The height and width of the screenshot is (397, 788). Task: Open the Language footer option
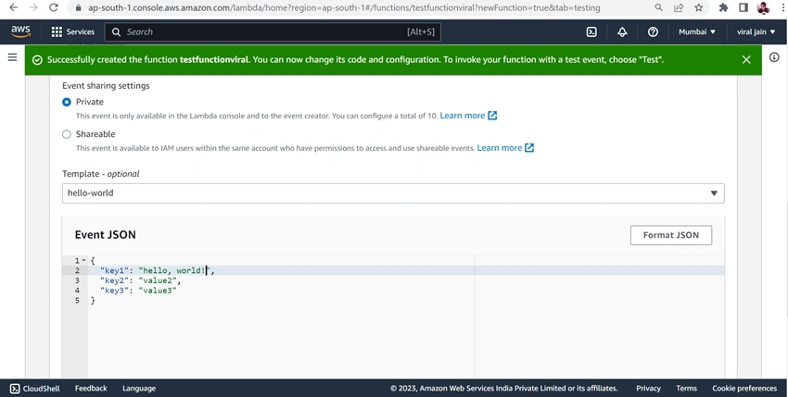tap(139, 389)
